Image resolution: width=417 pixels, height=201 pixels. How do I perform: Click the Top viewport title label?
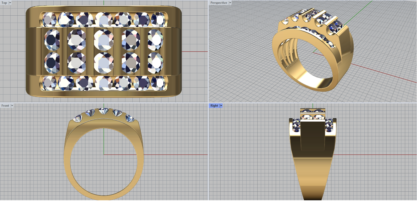[4, 3]
